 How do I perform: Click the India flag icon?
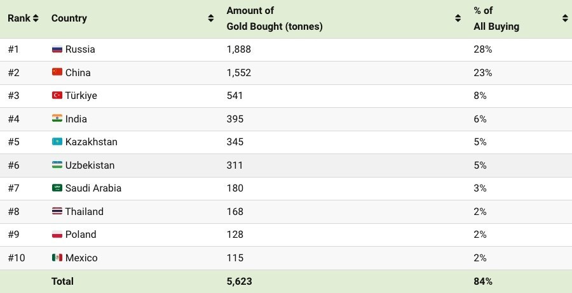(57, 119)
